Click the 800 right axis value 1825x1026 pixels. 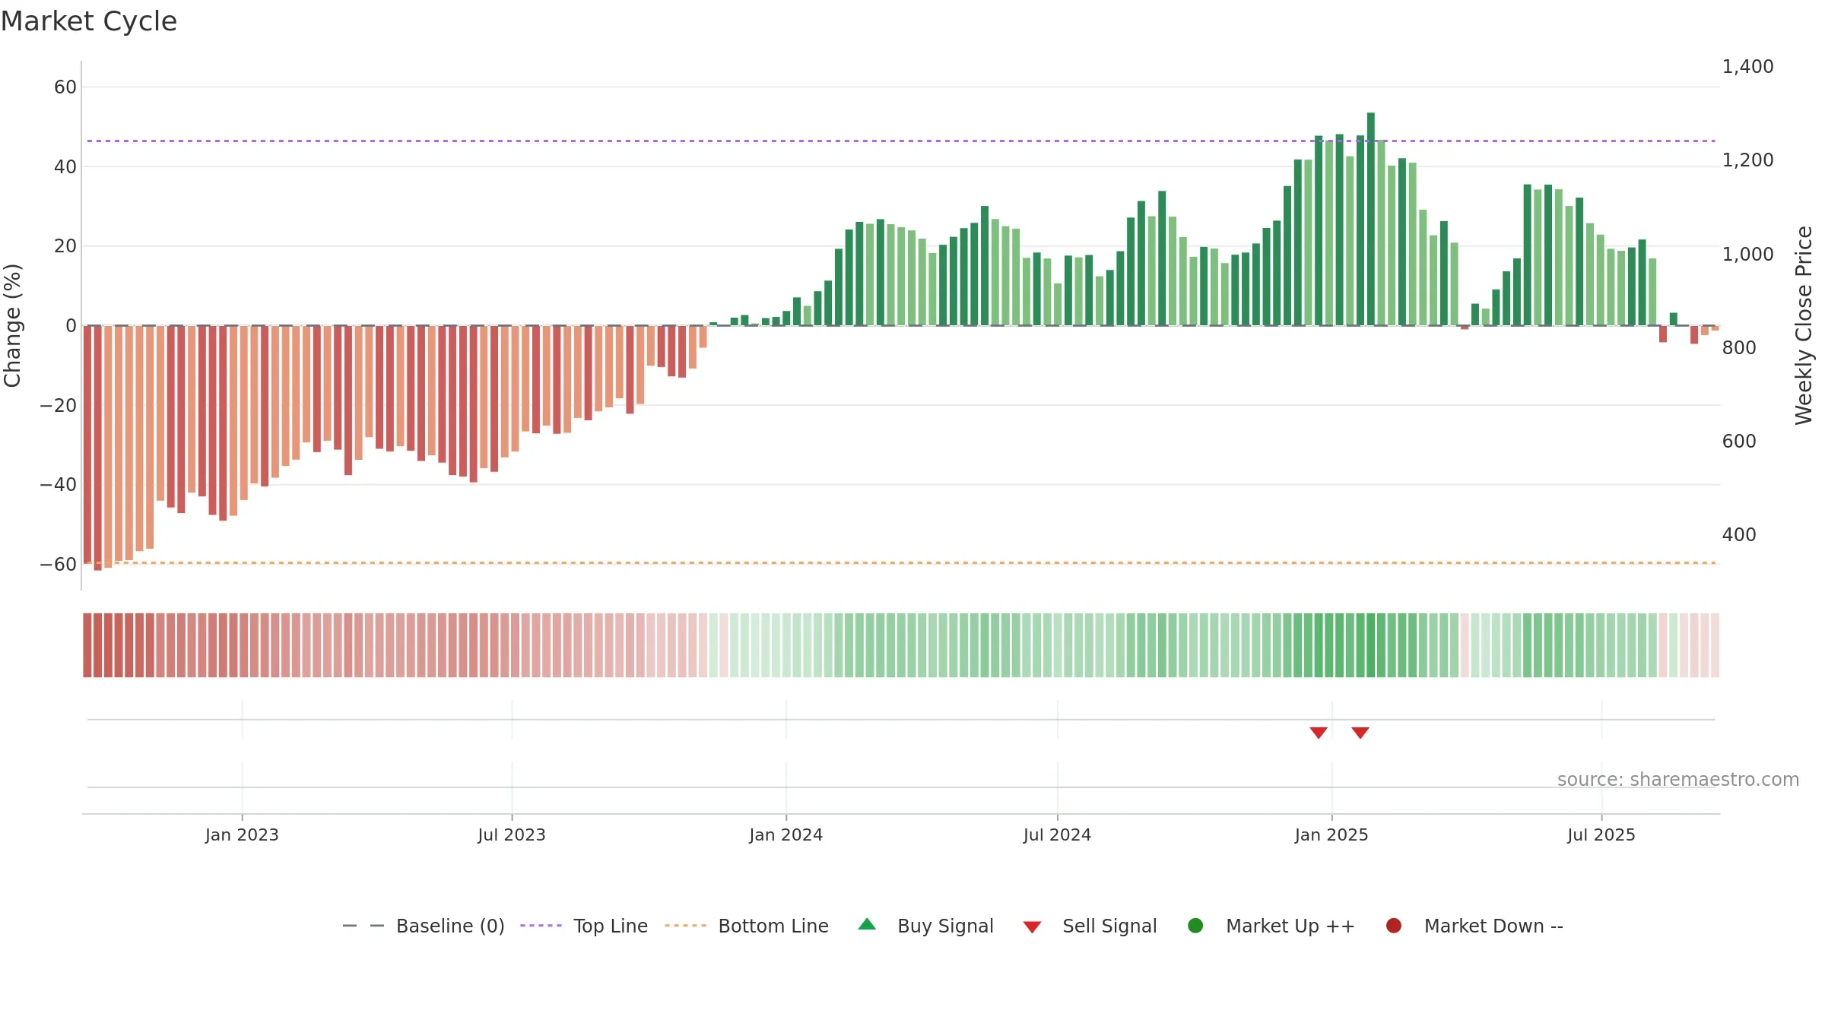click(1739, 348)
